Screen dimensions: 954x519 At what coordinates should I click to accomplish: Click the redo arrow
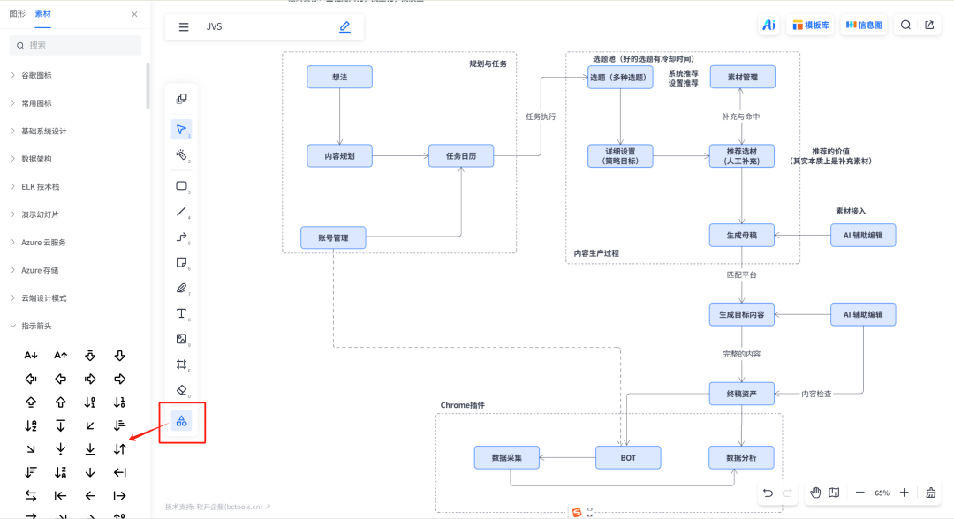point(787,493)
